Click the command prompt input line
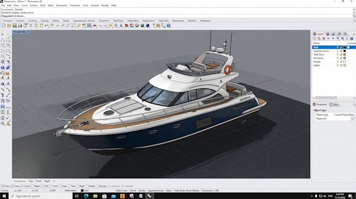The height and width of the screenshot is (199, 356). pos(176,16)
